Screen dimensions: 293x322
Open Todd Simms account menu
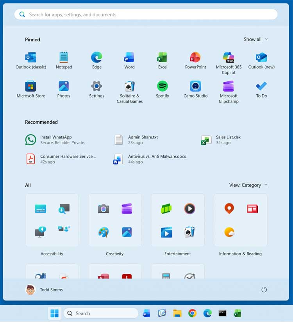tap(44, 290)
